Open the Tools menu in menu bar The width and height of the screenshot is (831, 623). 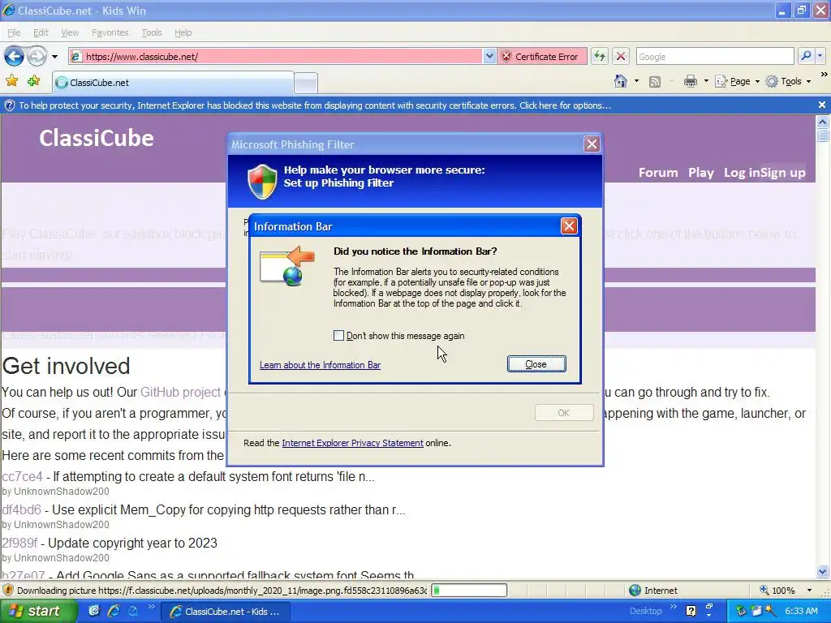[152, 32]
